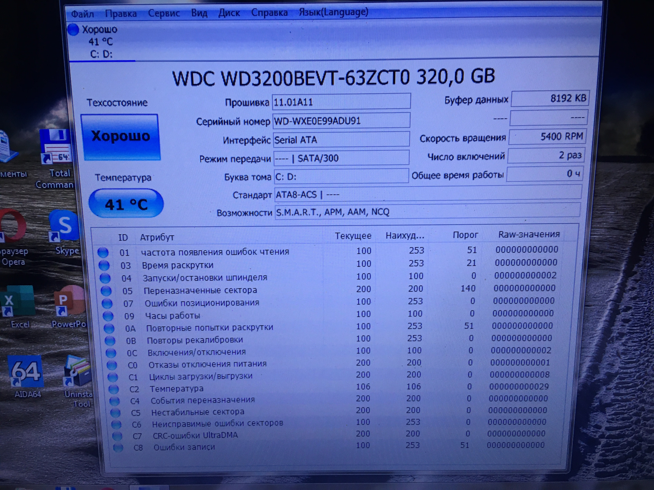Viewport: 654px width, 490px height.
Task: Click status circle of attribute 09 Часы работы
Action: [x=108, y=316]
